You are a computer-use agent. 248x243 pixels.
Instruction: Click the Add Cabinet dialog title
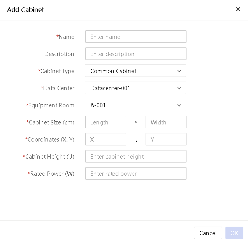(25, 10)
